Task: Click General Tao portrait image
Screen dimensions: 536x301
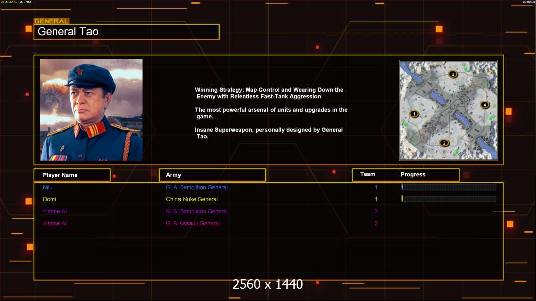Action: tap(92, 110)
